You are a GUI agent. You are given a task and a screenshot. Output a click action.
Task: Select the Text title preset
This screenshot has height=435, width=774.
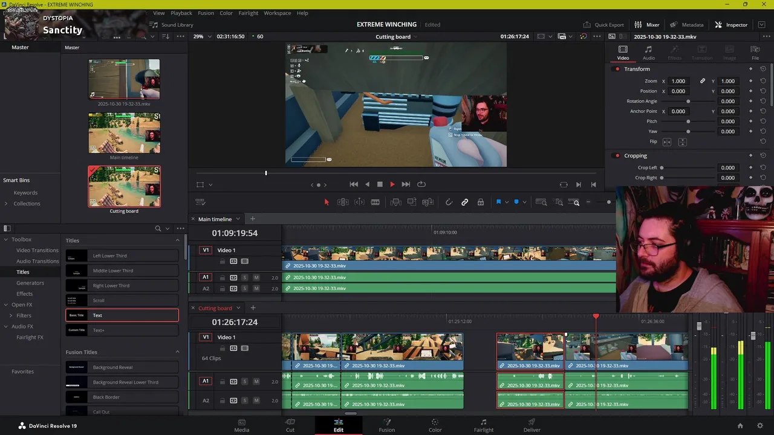pyautogui.click(x=122, y=315)
